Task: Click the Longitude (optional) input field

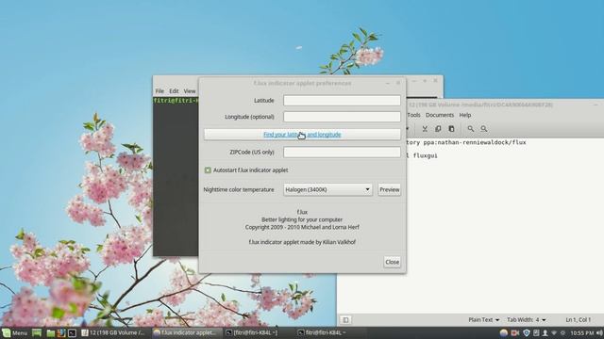Action: [342, 117]
